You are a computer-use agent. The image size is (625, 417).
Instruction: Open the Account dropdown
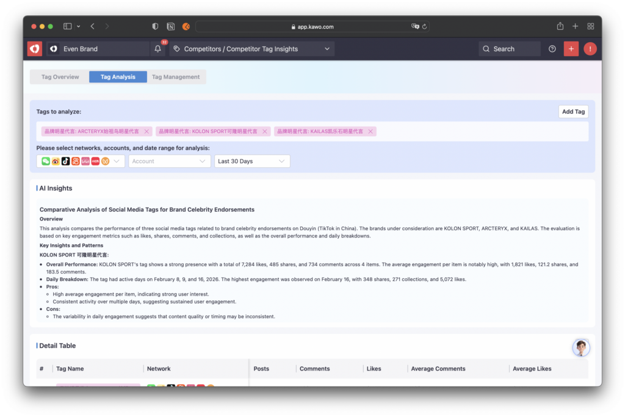click(169, 161)
